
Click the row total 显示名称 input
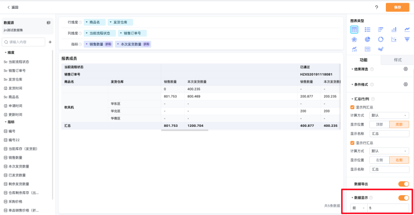[389, 169]
